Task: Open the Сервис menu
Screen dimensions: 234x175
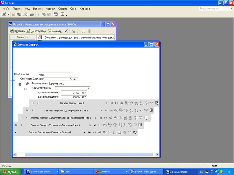Action: click(x=63, y=9)
